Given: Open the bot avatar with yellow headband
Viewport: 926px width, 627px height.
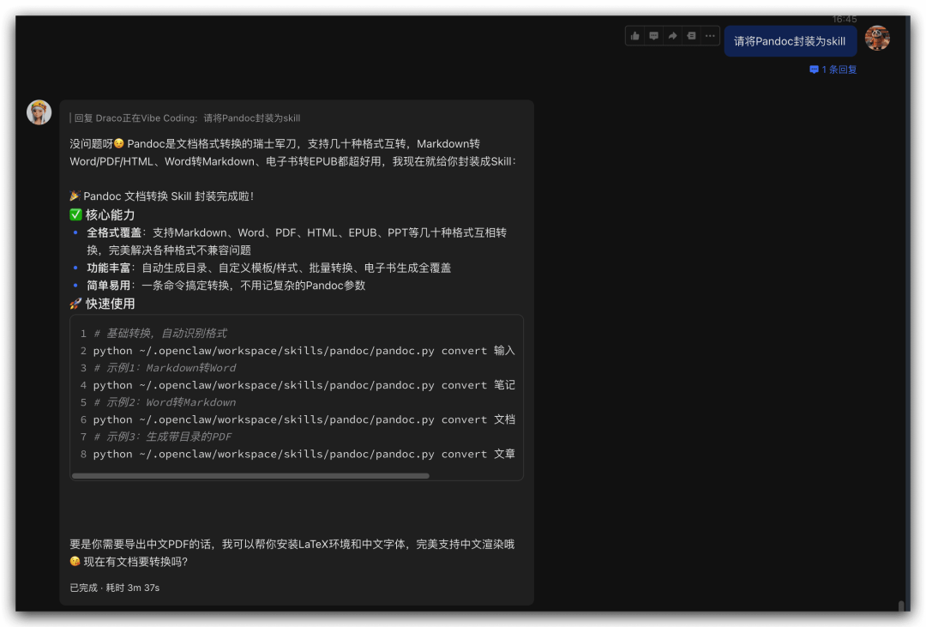Looking at the screenshot, I should [39, 112].
